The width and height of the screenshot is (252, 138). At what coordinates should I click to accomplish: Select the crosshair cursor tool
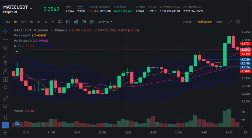(x=5, y=31)
